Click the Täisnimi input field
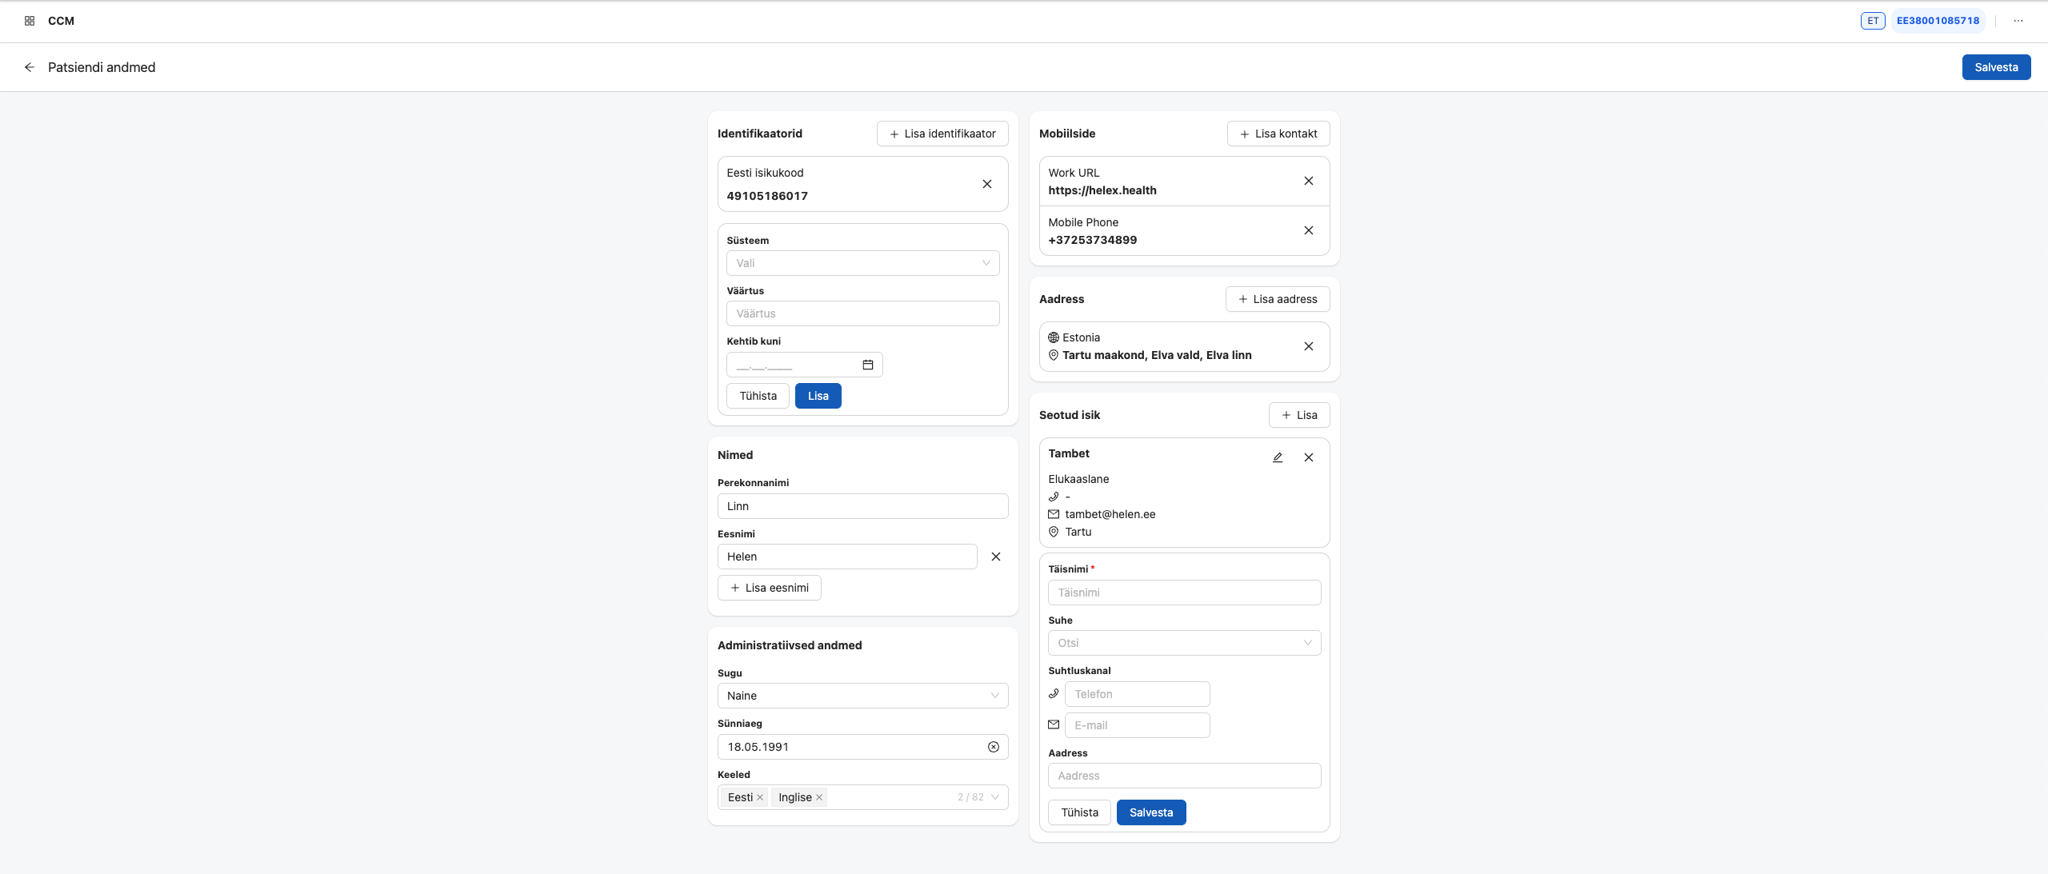The width and height of the screenshot is (2048, 874). (x=1184, y=593)
